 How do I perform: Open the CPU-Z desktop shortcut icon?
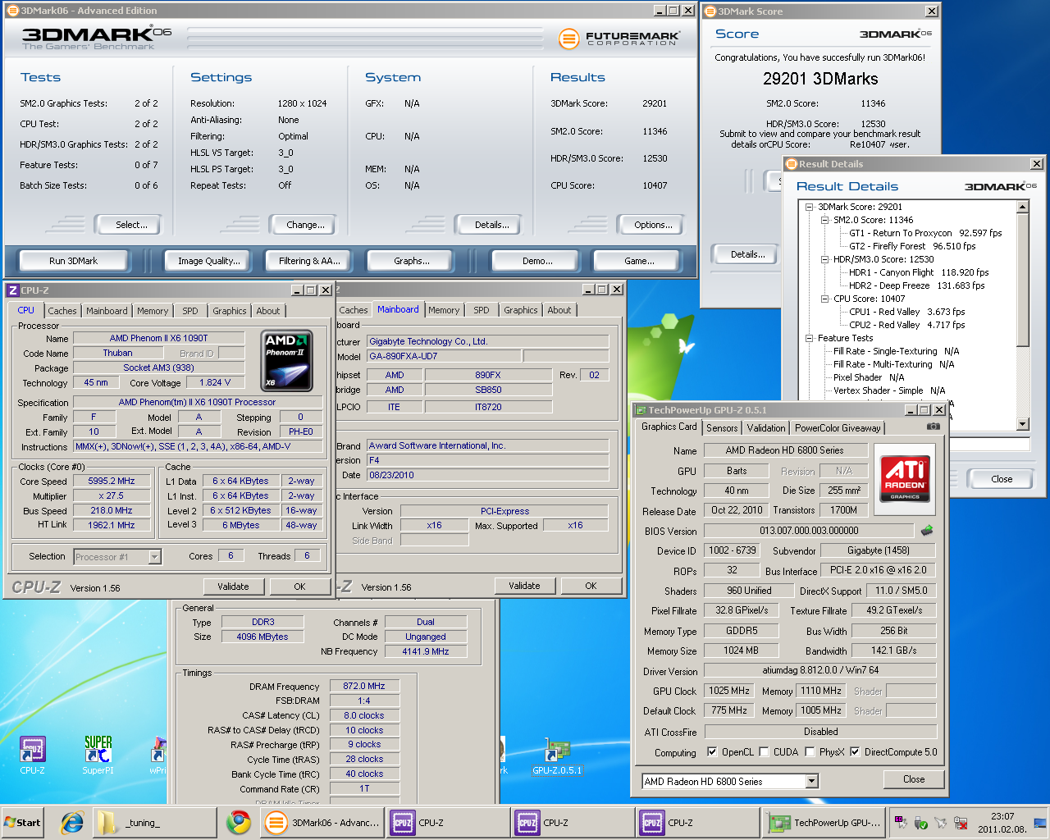pyautogui.click(x=33, y=755)
